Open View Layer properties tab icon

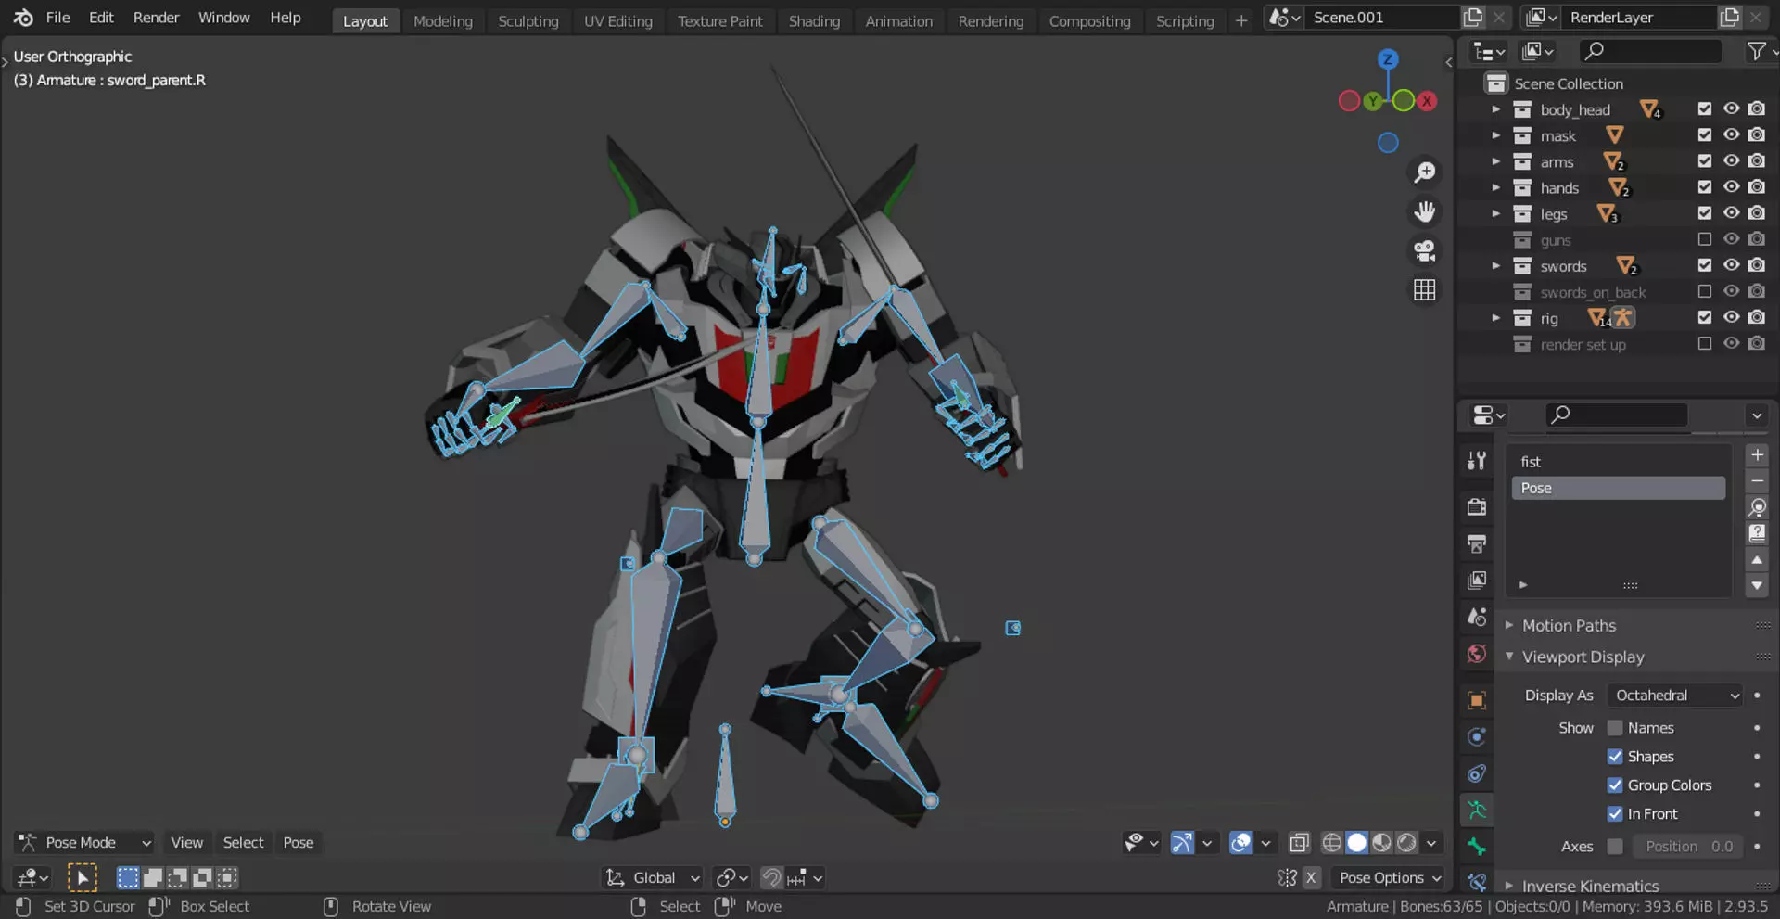(x=1477, y=581)
